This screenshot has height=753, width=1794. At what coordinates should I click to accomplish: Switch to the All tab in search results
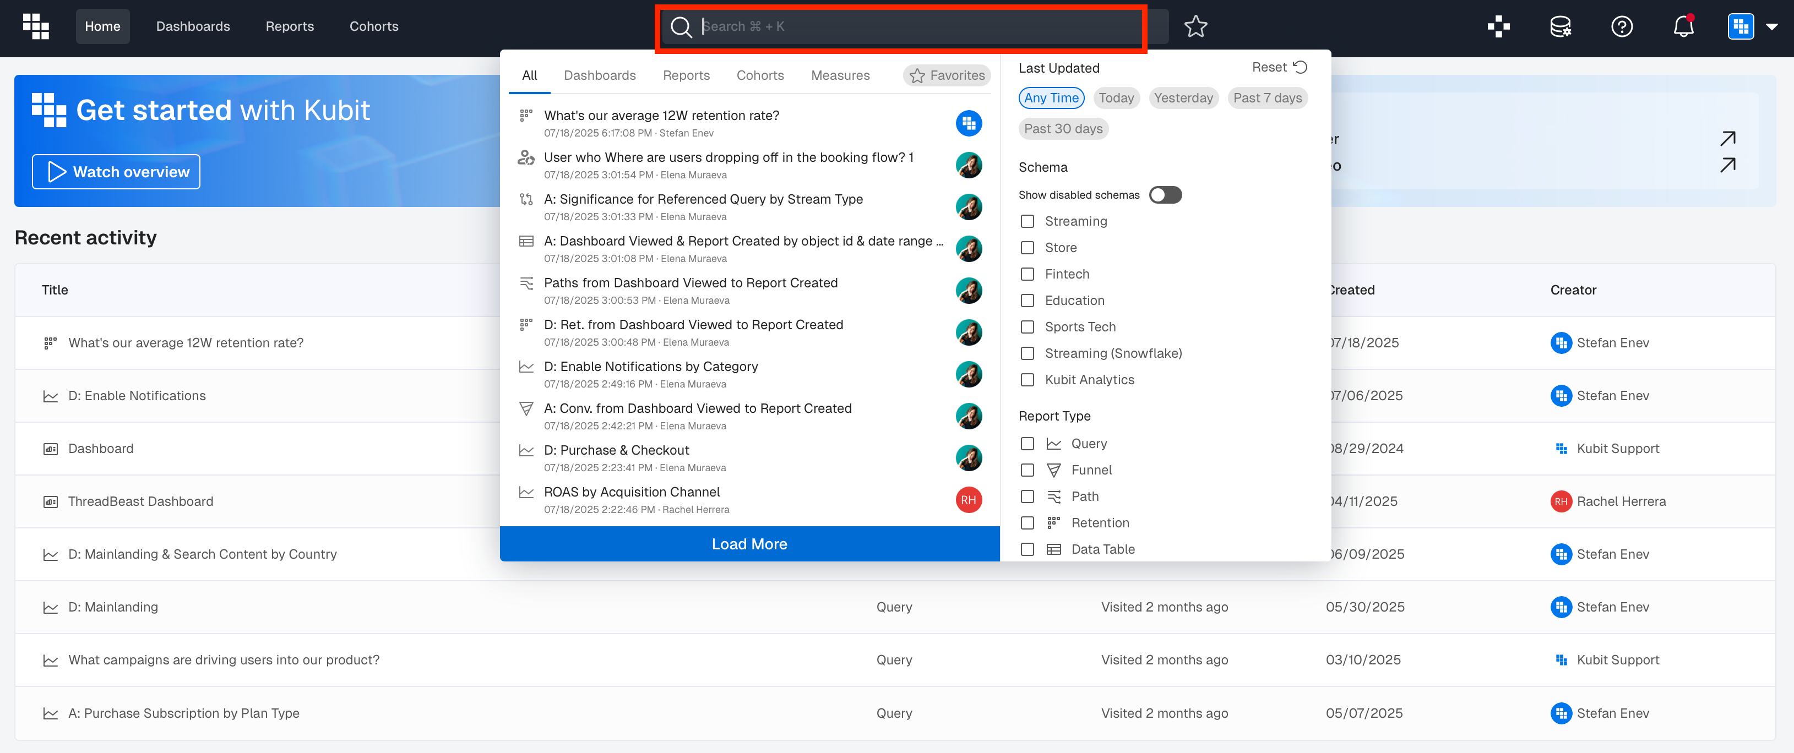pyautogui.click(x=529, y=75)
